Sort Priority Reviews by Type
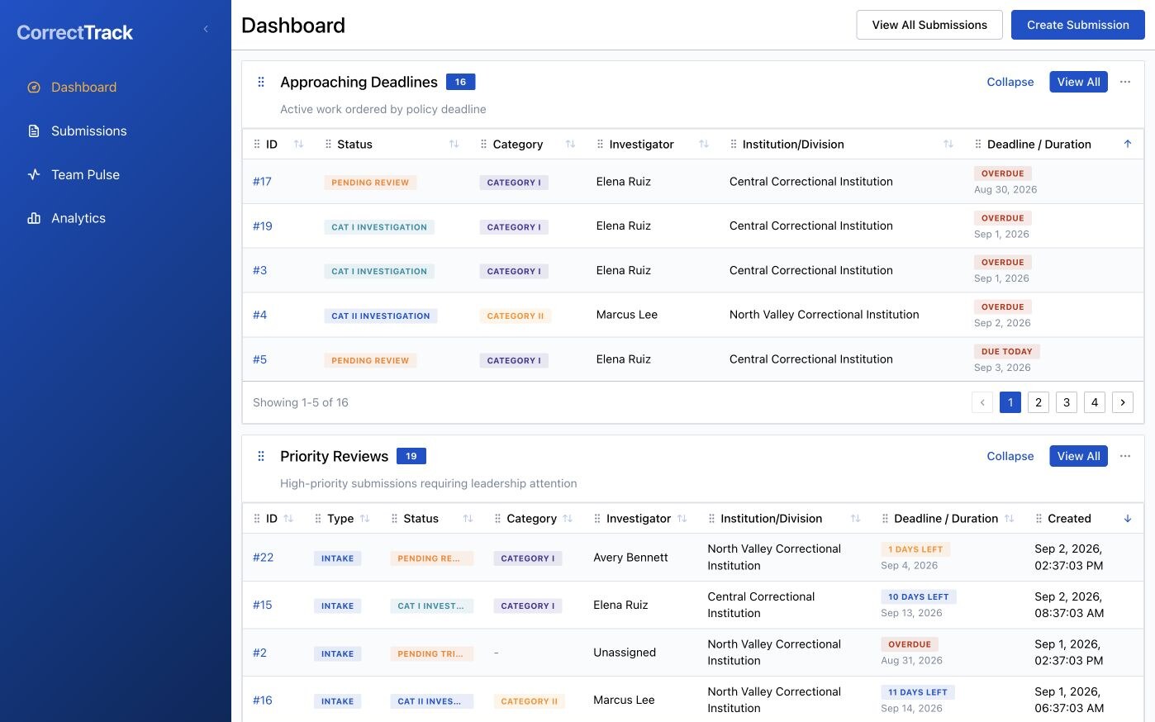 [364, 518]
